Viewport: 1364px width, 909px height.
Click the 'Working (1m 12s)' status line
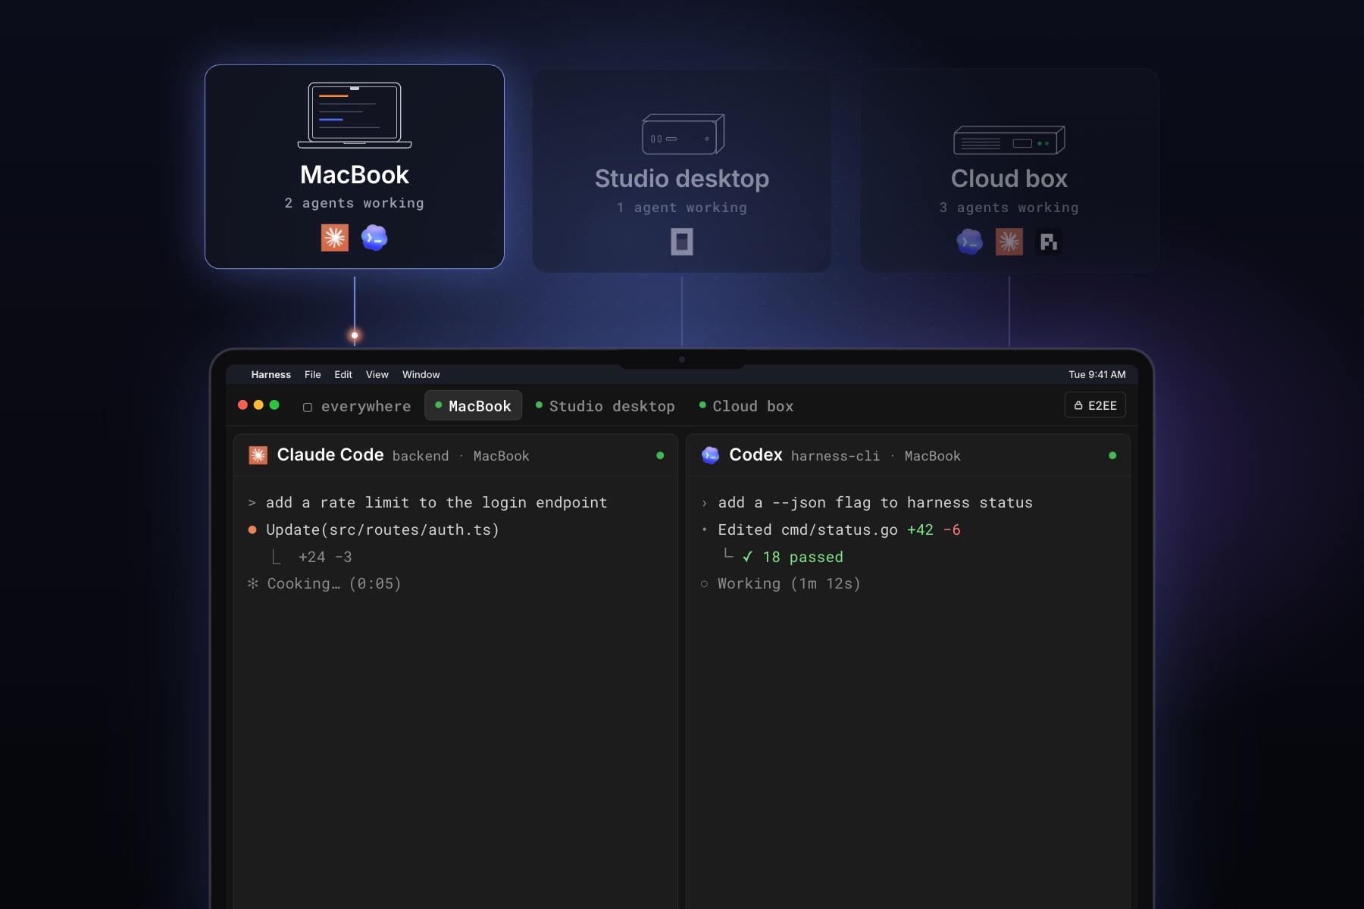(789, 583)
